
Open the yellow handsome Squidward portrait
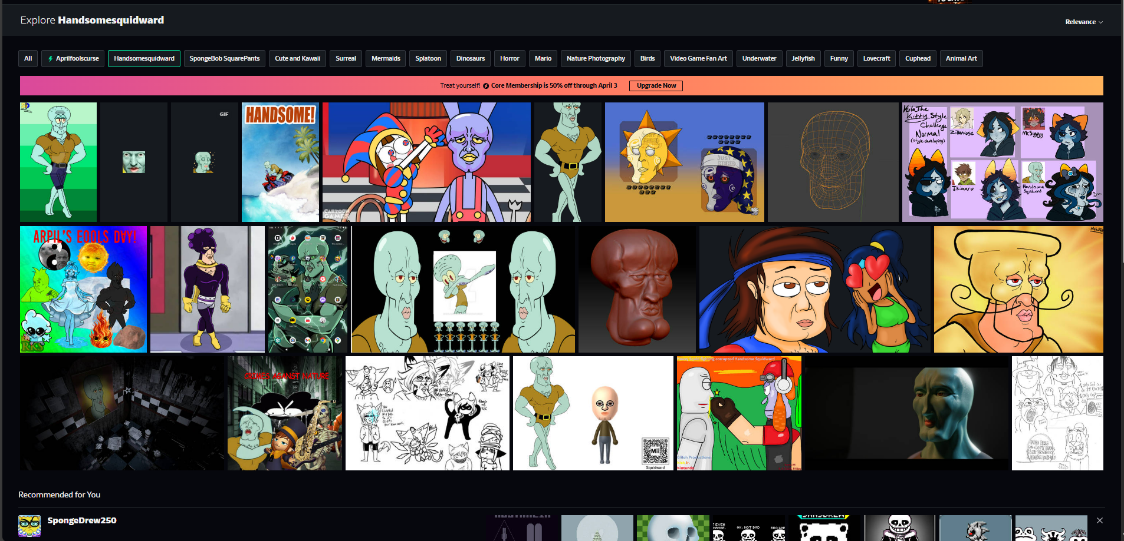click(x=1018, y=289)
